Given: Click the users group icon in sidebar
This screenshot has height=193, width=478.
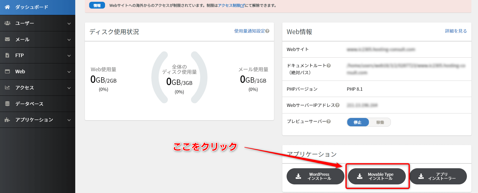Looking at the screenshot, I should click(x=7, y=23).
